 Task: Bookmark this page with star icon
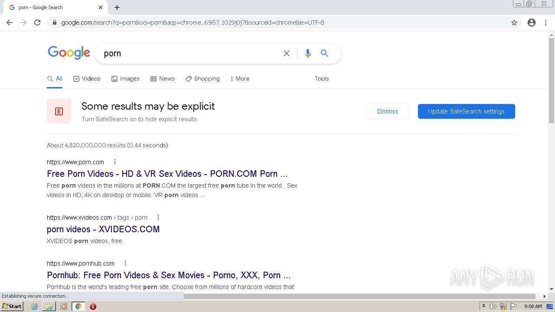coord(514,23)
